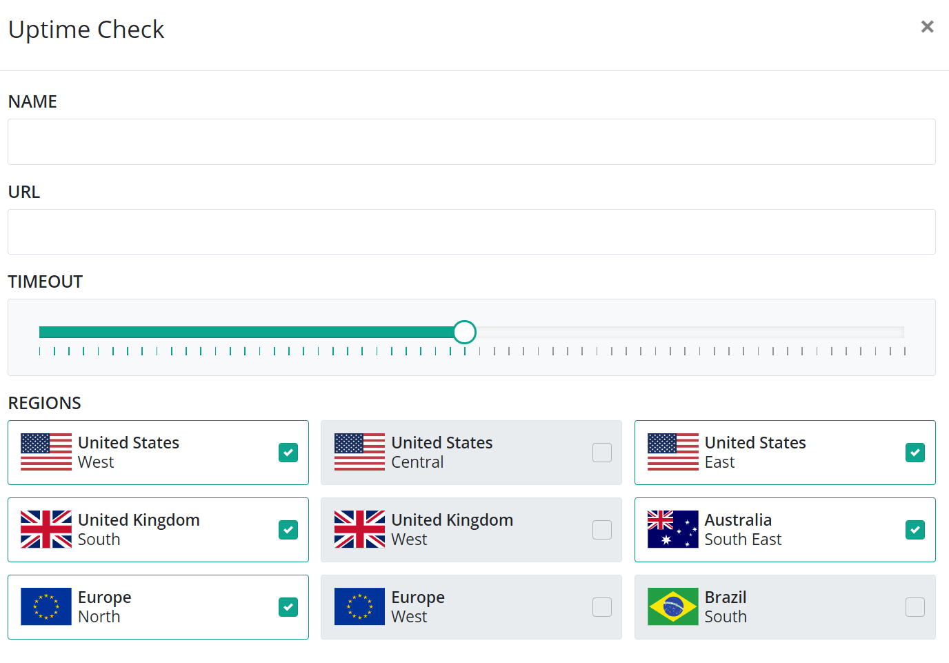Disable the Australia South East region
949x663 pixels.
click(915, 530)
